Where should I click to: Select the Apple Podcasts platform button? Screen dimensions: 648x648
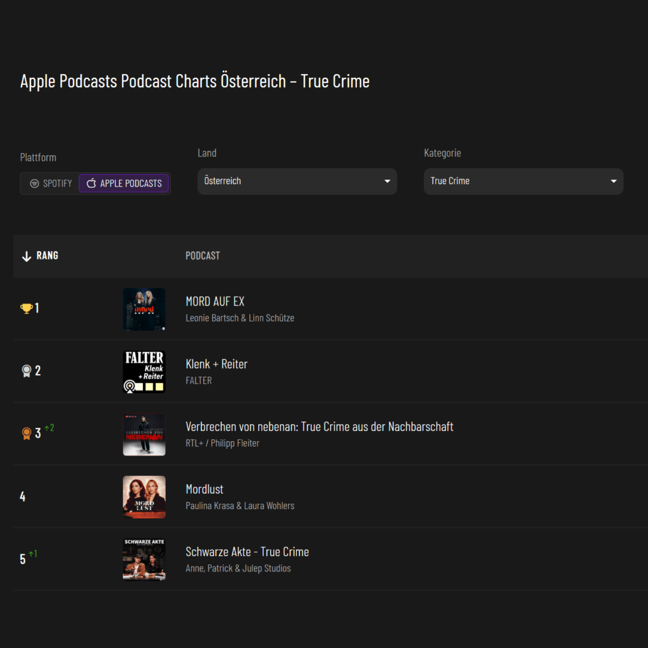pyautogui.click(x=124, y=184)
